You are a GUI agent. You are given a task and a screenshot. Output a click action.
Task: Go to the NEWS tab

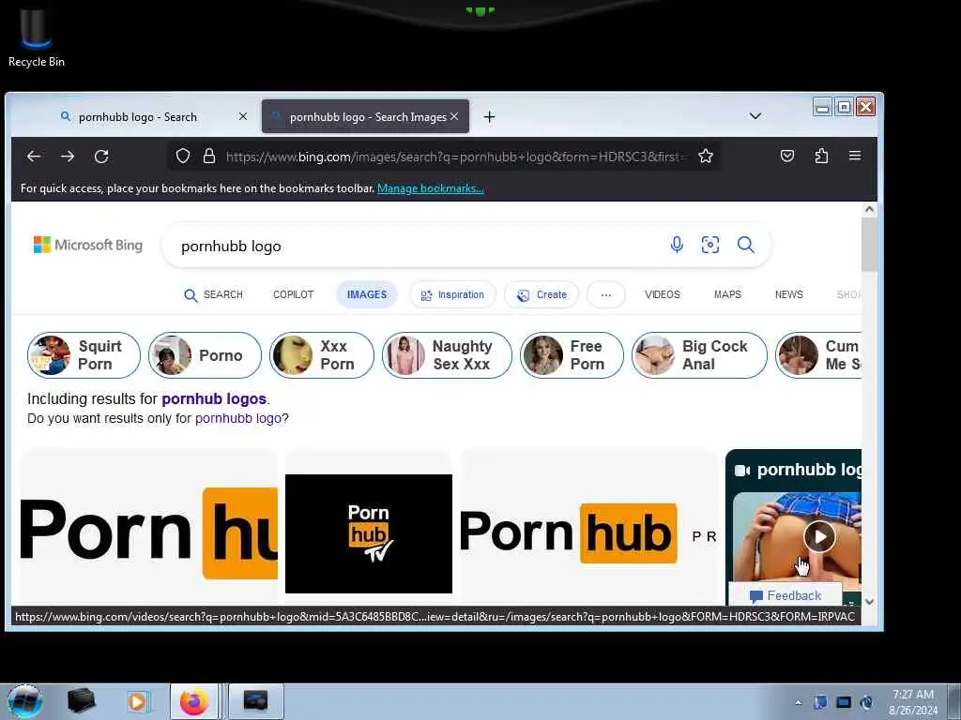click(x=788, y=294)
